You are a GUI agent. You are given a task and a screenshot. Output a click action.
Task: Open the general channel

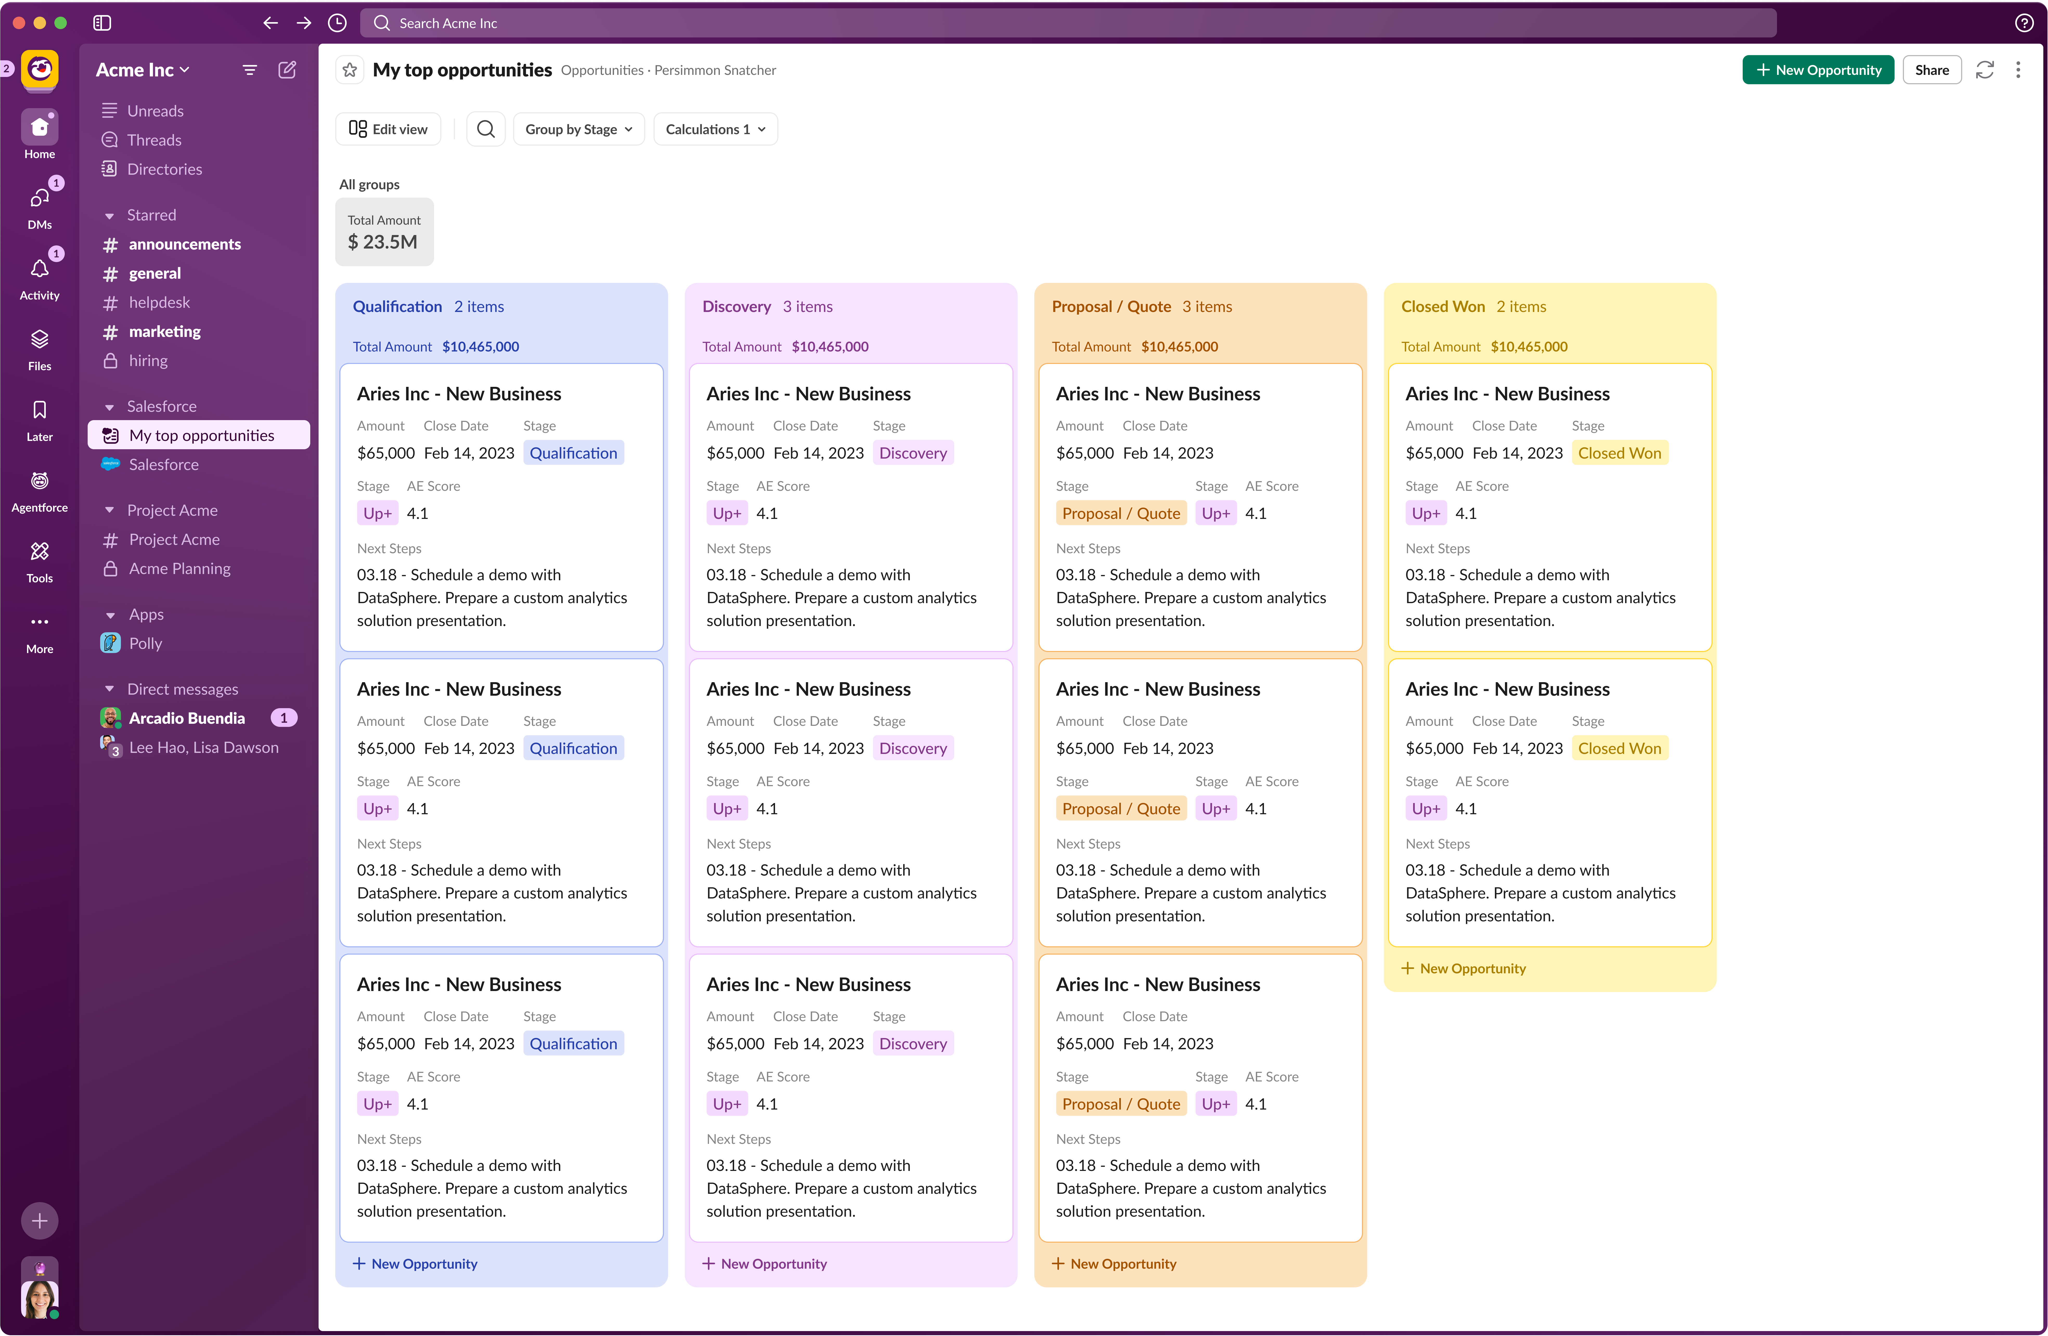(x=199, y=273)
